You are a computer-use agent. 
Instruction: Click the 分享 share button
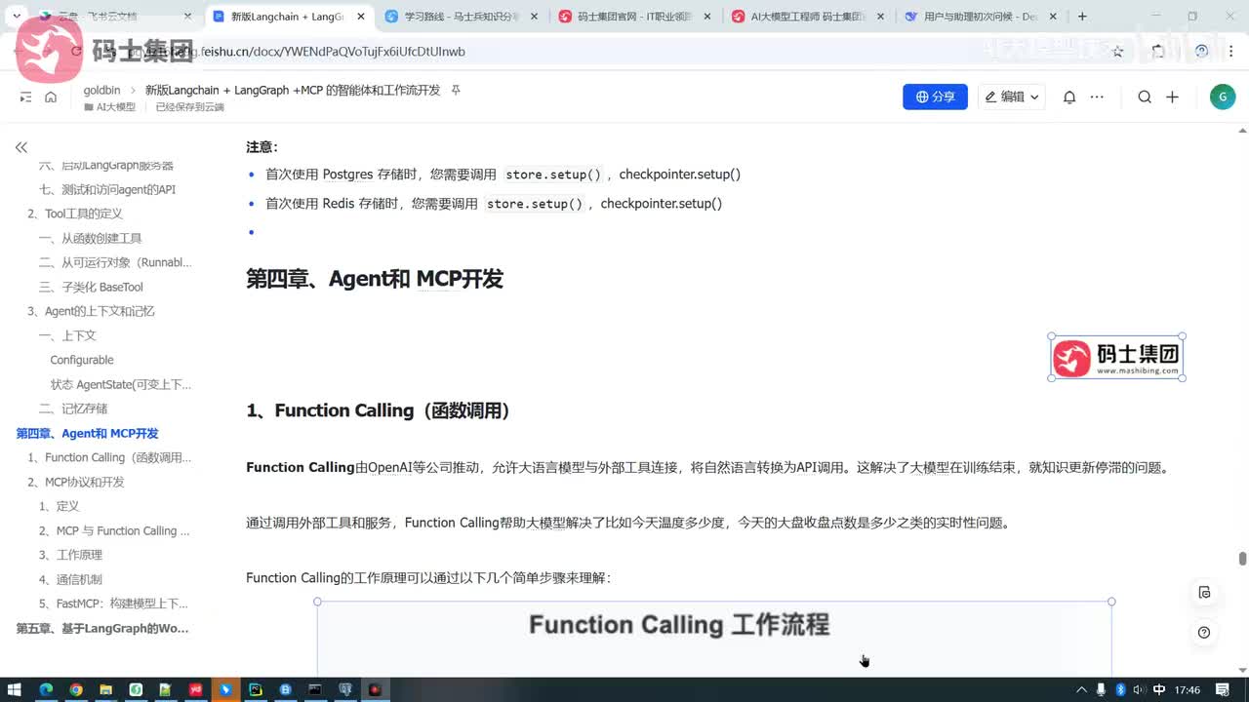click(935, 97)
